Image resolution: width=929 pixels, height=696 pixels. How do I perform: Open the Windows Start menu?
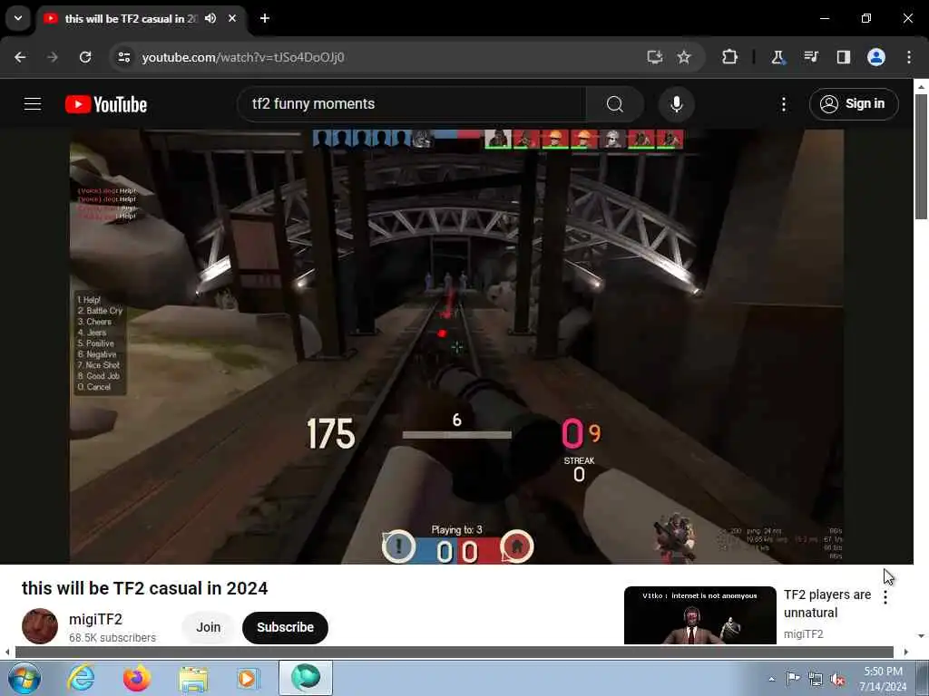click(x=24, y=678)
